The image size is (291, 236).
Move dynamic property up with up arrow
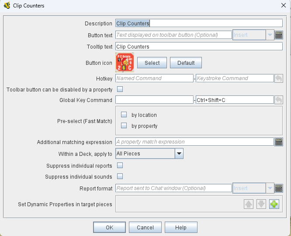pyautogui.click(x=249, y=204)
